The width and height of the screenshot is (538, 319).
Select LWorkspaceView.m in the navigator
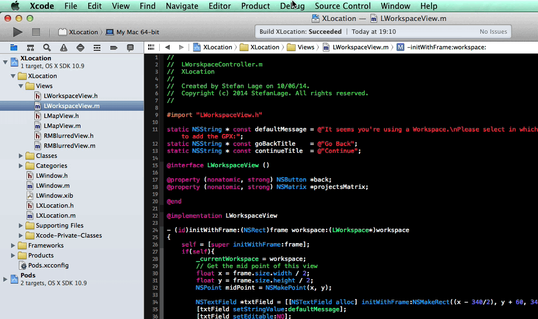72,106
